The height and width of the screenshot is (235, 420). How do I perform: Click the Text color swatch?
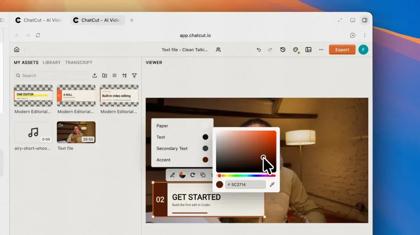point(205,137)
